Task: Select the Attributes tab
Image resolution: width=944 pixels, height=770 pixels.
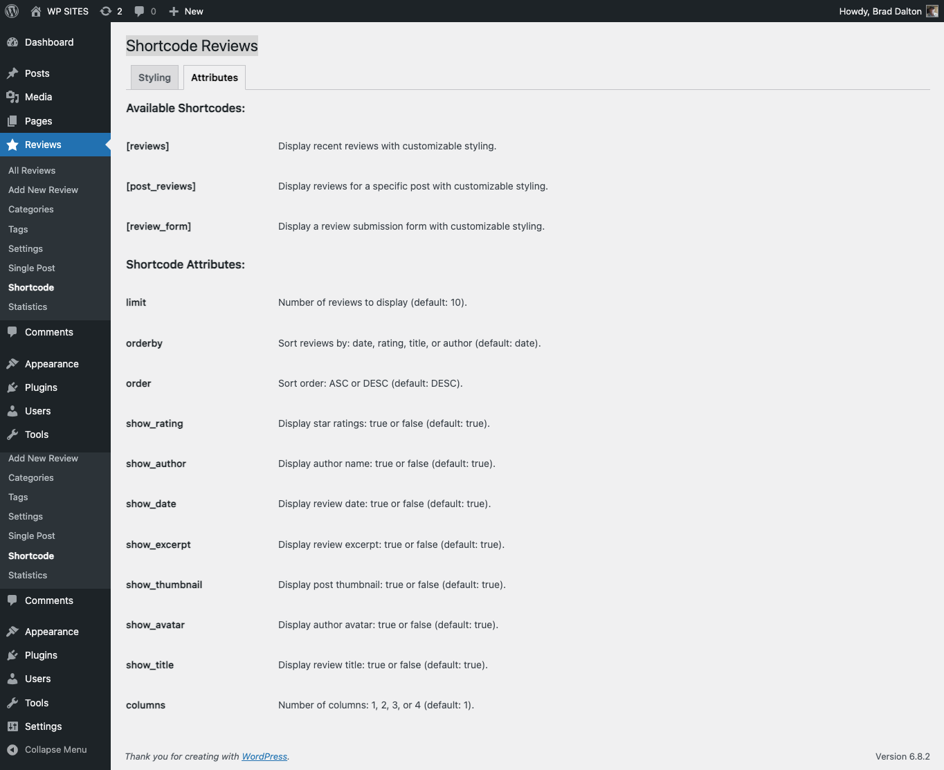Action: pos(215,77)
